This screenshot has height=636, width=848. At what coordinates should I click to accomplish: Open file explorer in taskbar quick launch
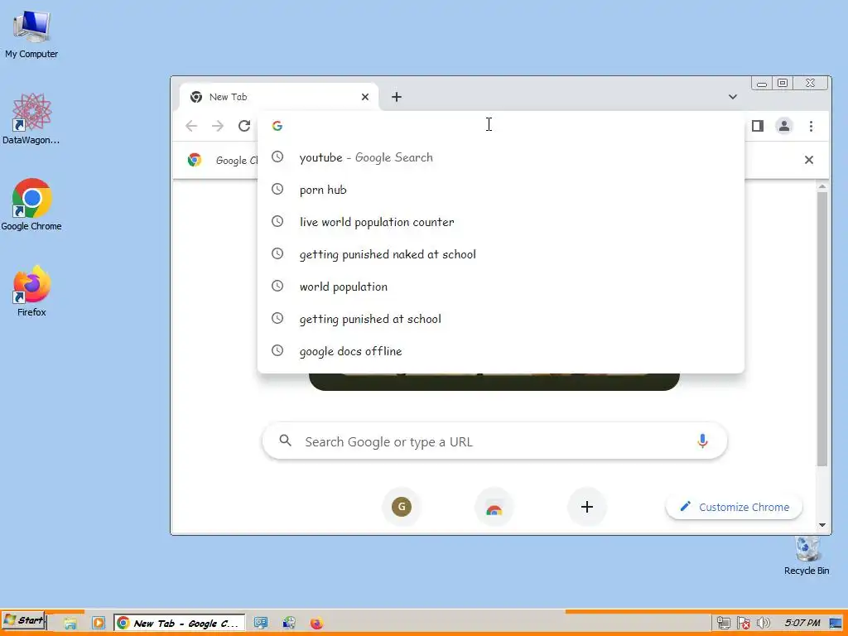70,623
